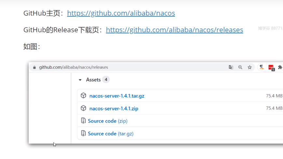Click the 75.4 MB size of the zip file

[274, 108]
